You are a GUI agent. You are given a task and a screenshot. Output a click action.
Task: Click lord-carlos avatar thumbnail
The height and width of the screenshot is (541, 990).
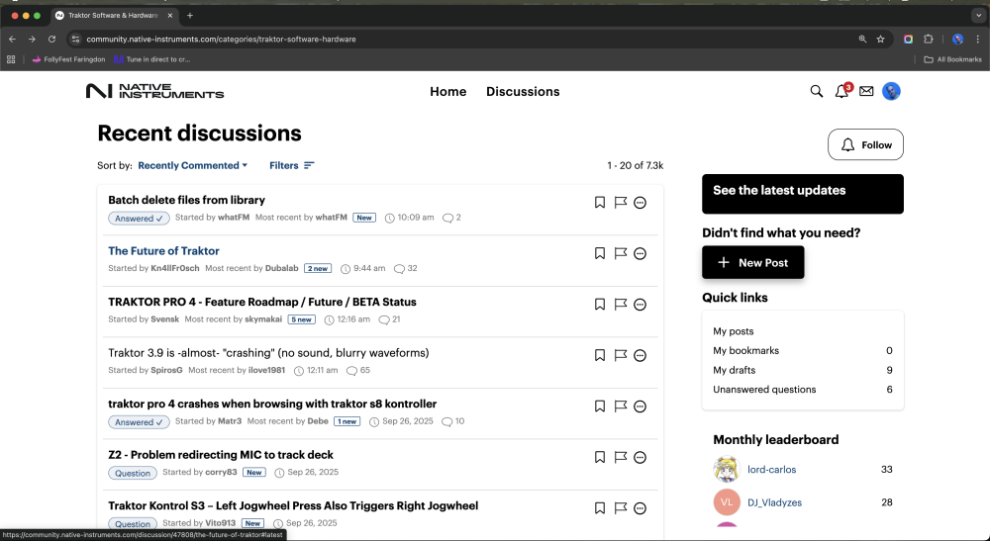727,469
